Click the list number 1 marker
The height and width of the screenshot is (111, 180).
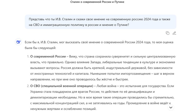pos(28,56)
